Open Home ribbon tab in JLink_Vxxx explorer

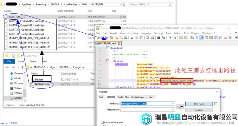(x=21, y=61)
